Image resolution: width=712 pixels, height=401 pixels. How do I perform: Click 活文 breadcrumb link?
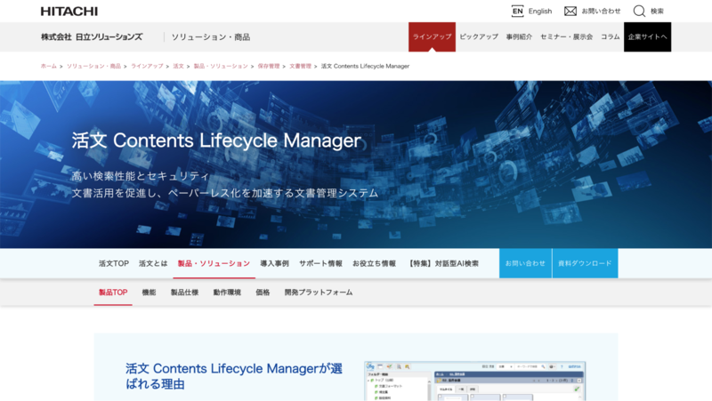point(179,66)
